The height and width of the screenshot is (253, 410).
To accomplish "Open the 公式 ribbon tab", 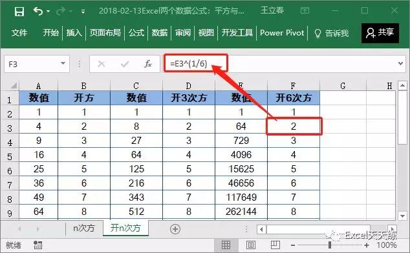I will 136,33.
